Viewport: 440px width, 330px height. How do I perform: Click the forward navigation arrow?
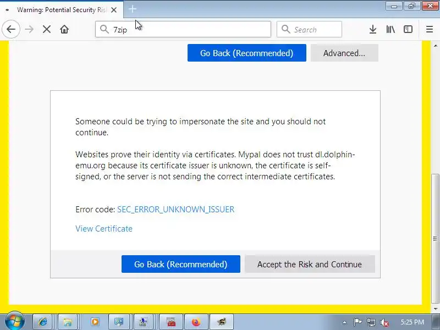pos(29,29)
